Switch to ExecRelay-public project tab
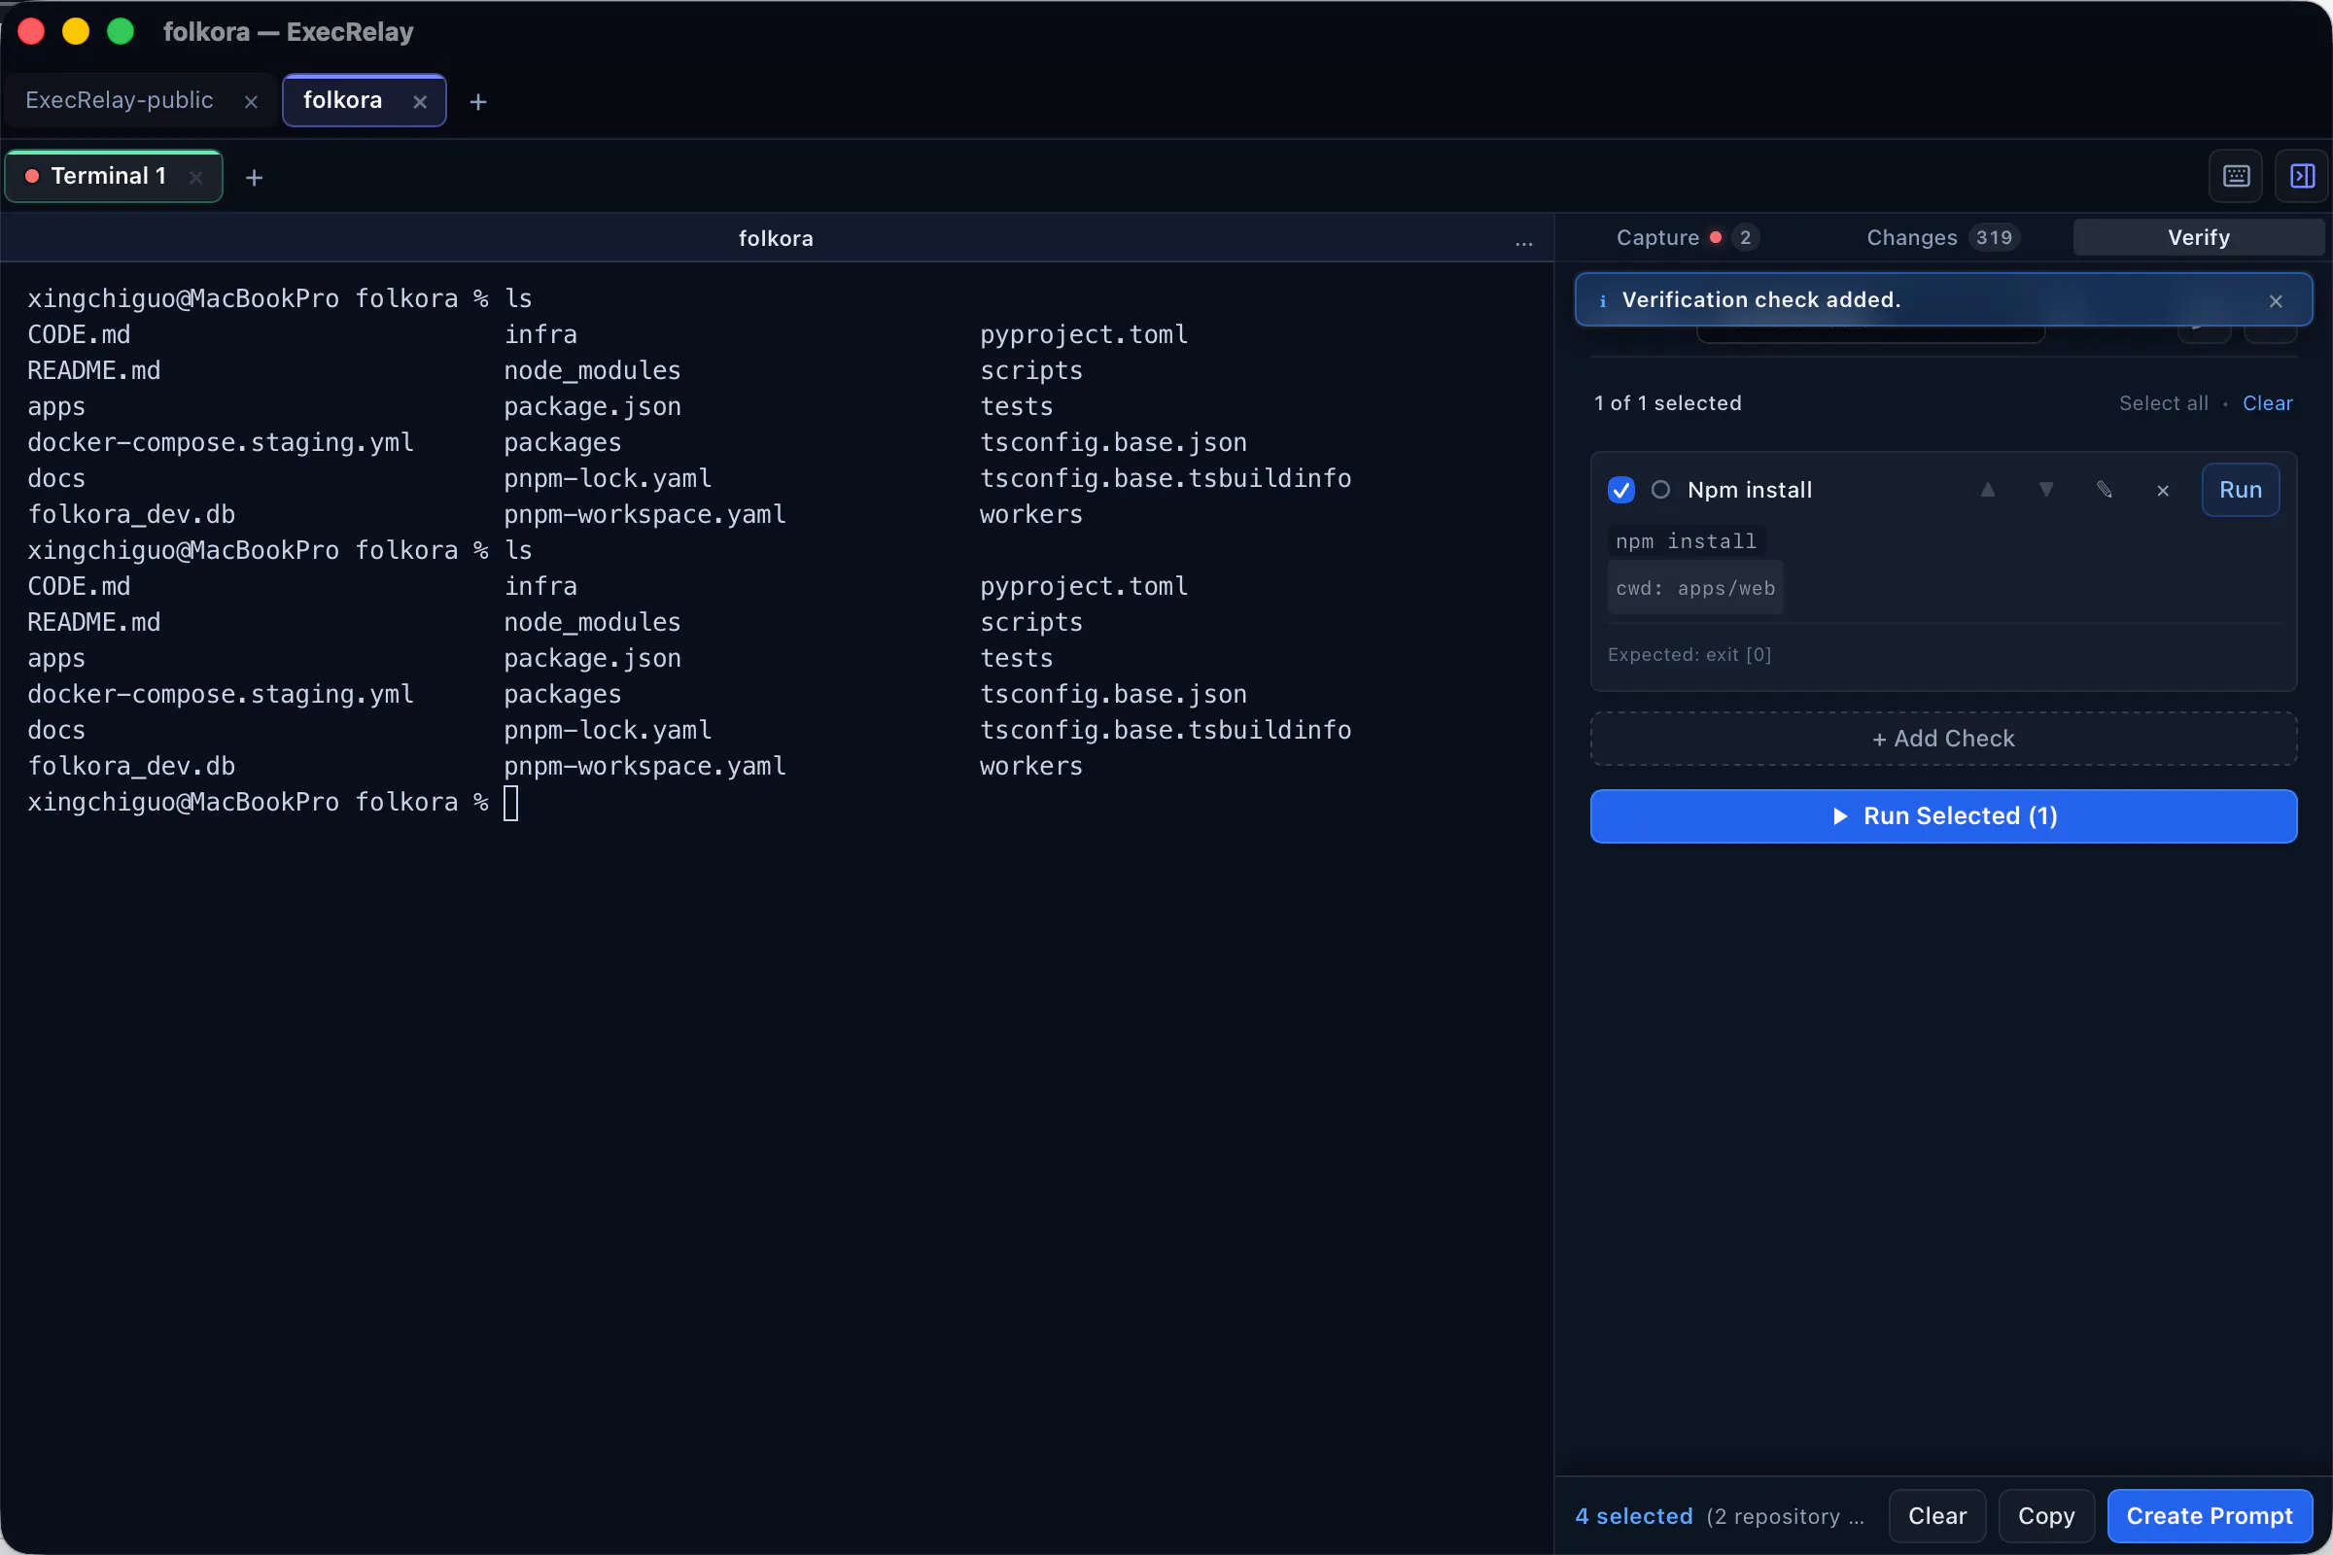Image resolution: width=2333 pixels, height=1555 pixels. 119,100
